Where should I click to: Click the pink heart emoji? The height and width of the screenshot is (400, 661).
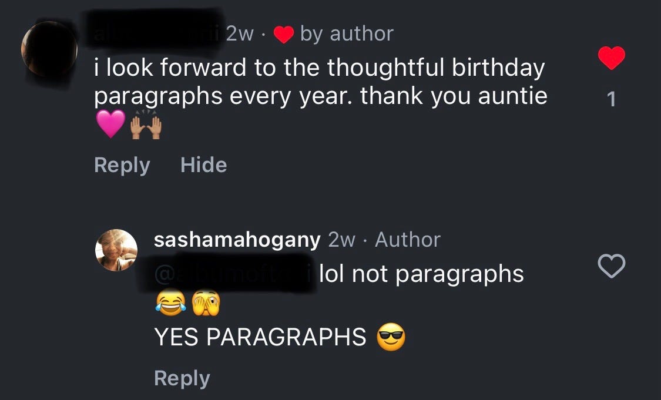[110, 124]
